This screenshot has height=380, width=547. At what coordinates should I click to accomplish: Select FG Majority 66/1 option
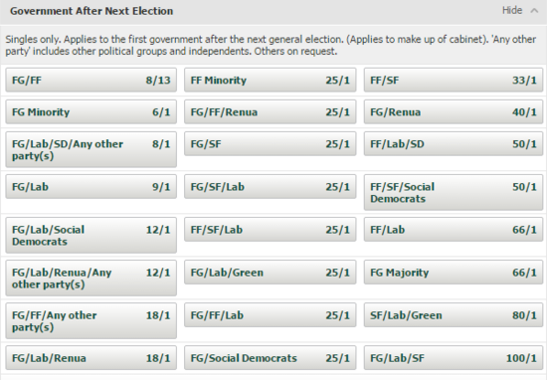pyautogui.click(x=454, y=273)
